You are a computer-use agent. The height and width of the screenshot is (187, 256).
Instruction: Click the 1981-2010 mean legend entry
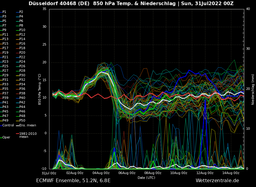[x=28, y=135]
